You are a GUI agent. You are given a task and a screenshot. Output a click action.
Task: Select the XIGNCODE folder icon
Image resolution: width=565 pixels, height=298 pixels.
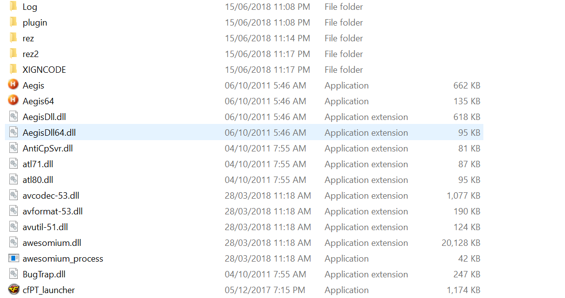[13, 69]
